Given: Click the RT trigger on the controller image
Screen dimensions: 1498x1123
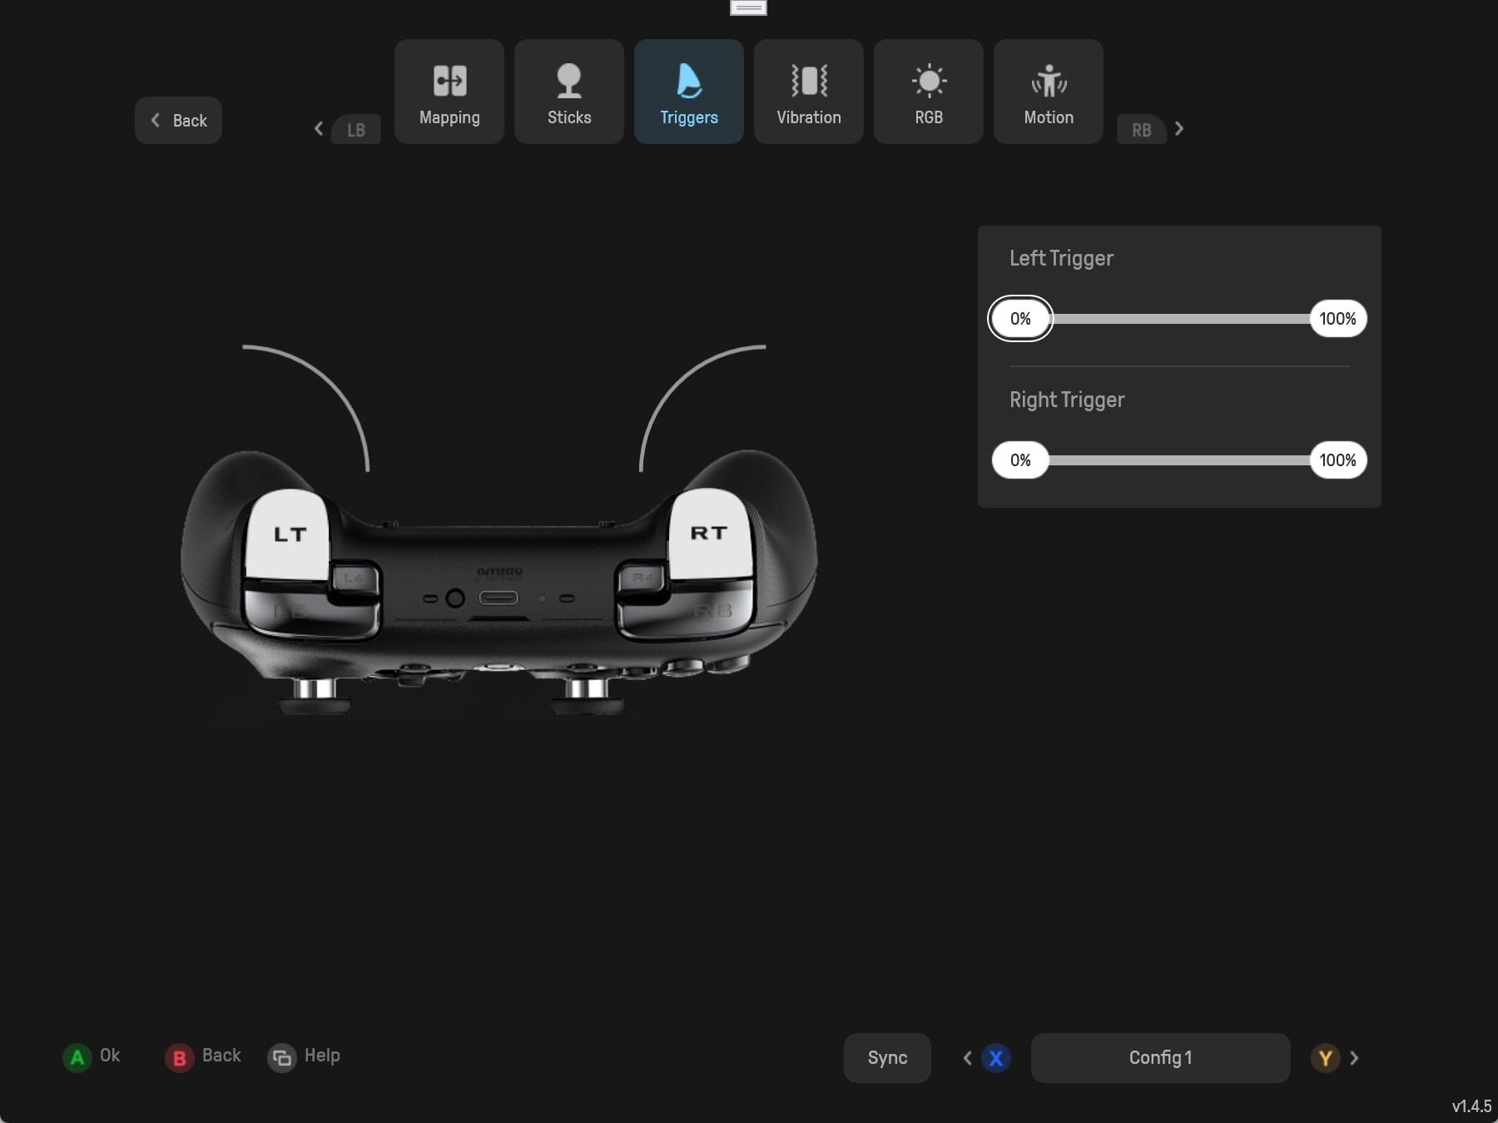Looking at the screenshot, I should (x=710, y=533).
